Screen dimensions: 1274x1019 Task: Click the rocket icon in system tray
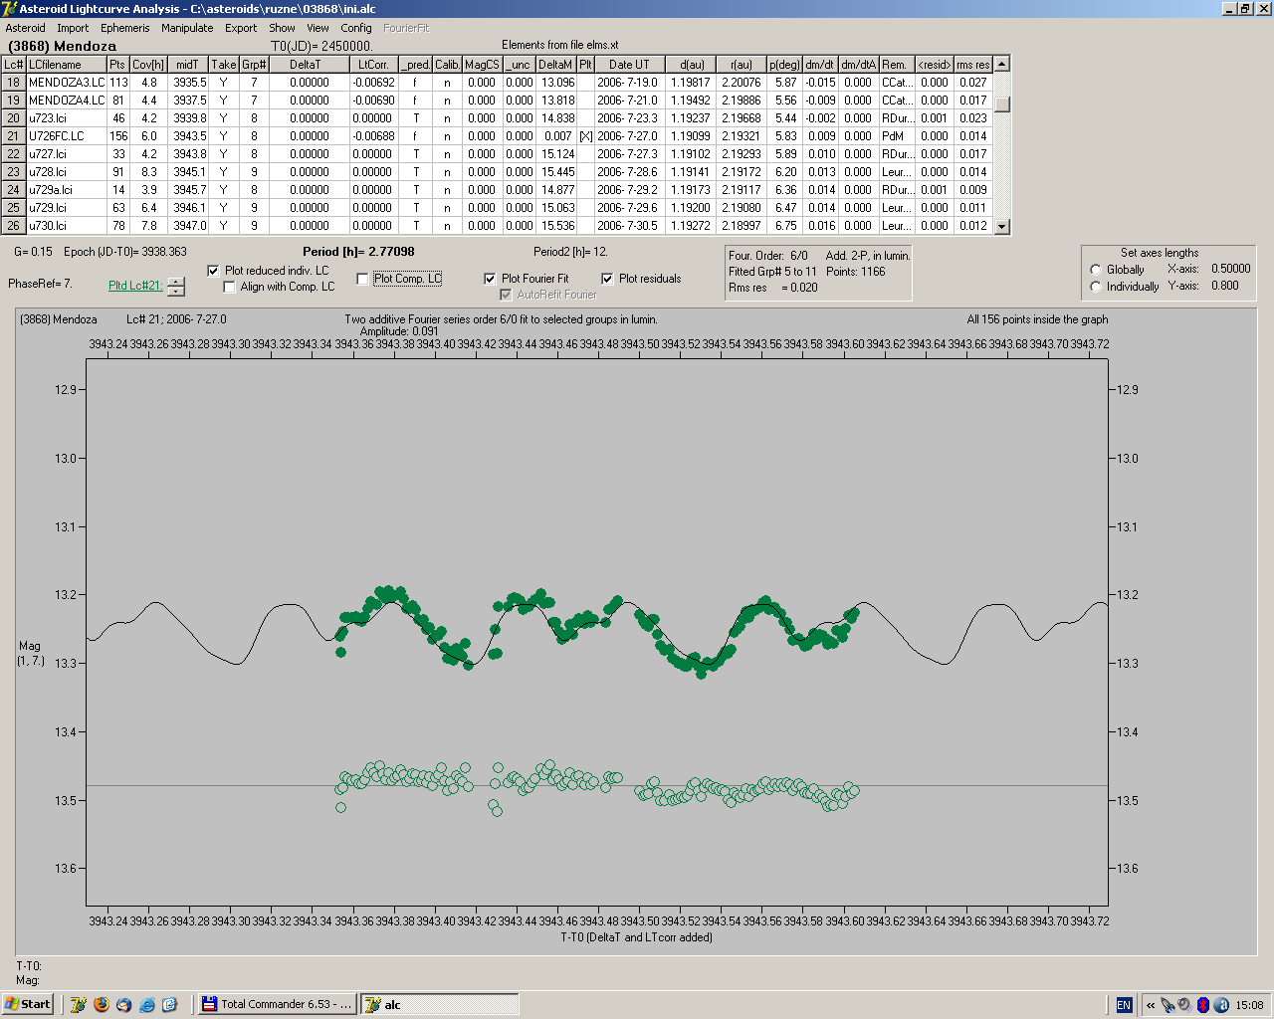[x=1168, y=1005]
